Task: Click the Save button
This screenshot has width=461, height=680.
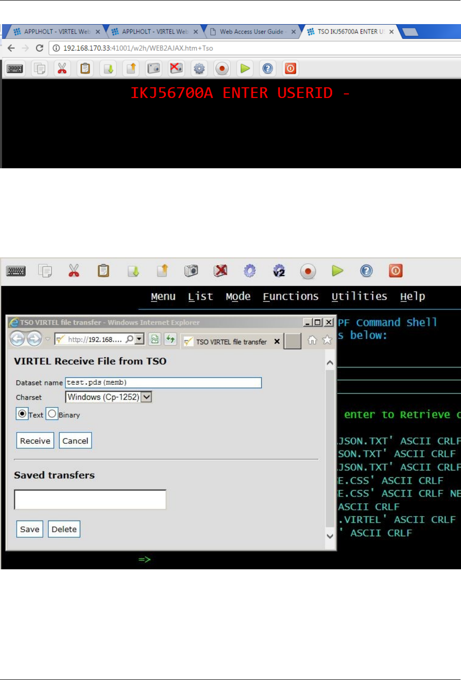Action: (x=30, y=529)
